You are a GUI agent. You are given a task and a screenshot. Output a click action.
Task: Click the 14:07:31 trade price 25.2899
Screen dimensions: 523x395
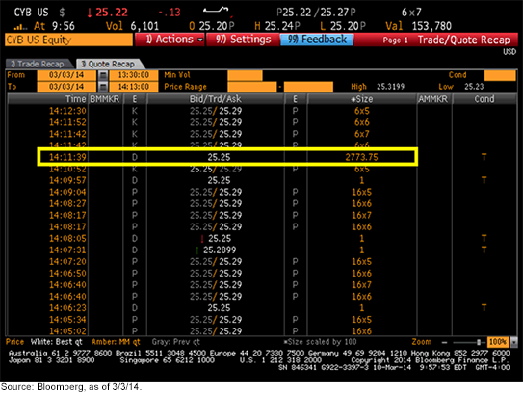[x=220, y=250]
